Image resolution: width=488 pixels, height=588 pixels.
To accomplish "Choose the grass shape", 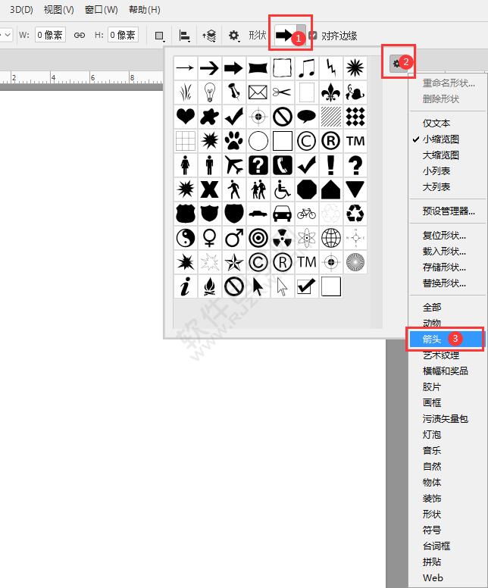I will click(186, 92).
